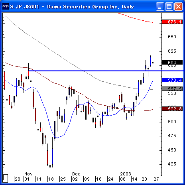185x185 pixels.
Task: Click the Dec month label
Action: coord(76,174)
